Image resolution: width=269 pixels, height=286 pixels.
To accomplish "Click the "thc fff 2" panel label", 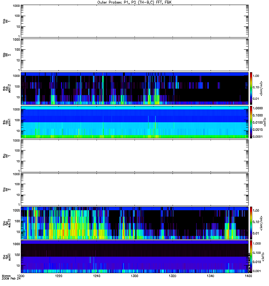I will pyautogui.click(x=7, y=189).
